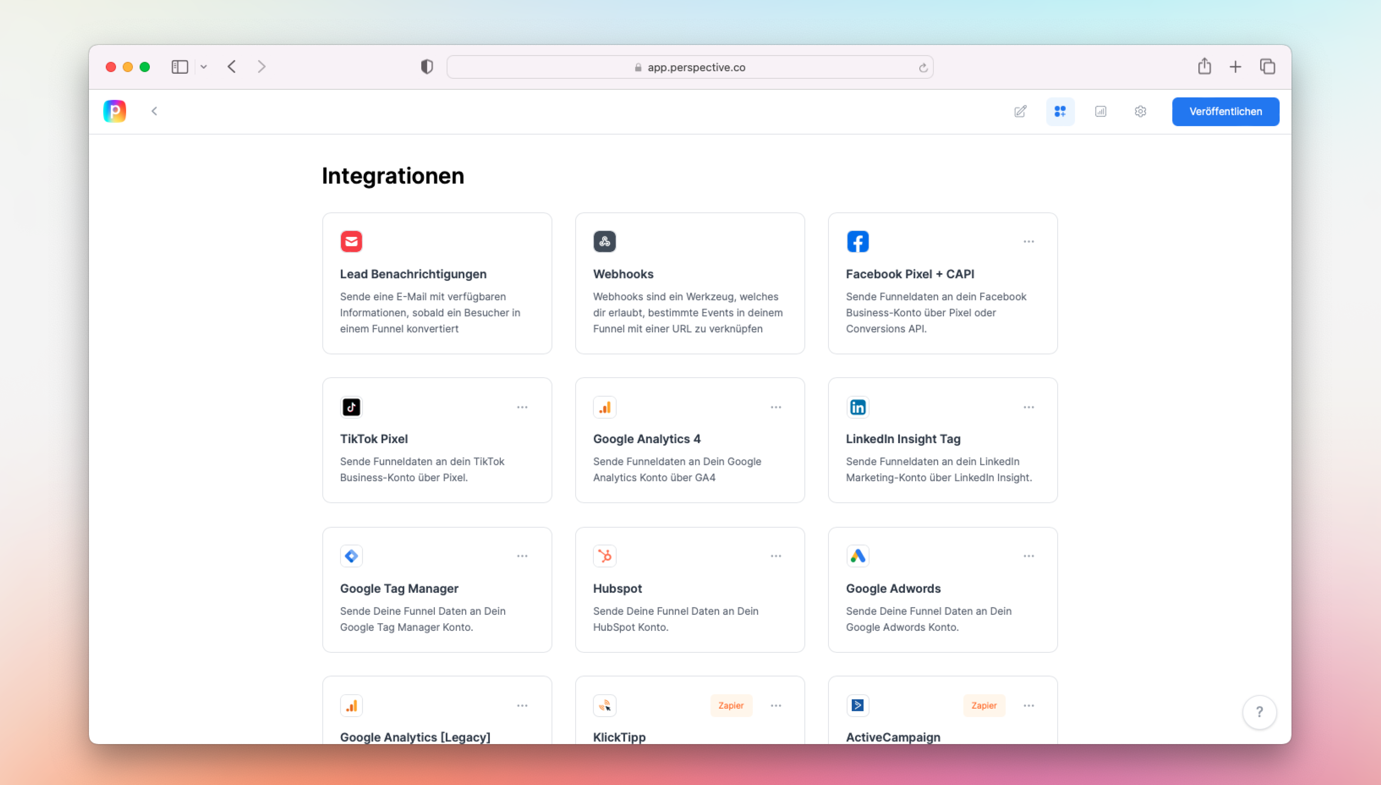This screenshot has width=1381, height=785.
Task: Click the address bar URL field
Action: coord(690,67)
